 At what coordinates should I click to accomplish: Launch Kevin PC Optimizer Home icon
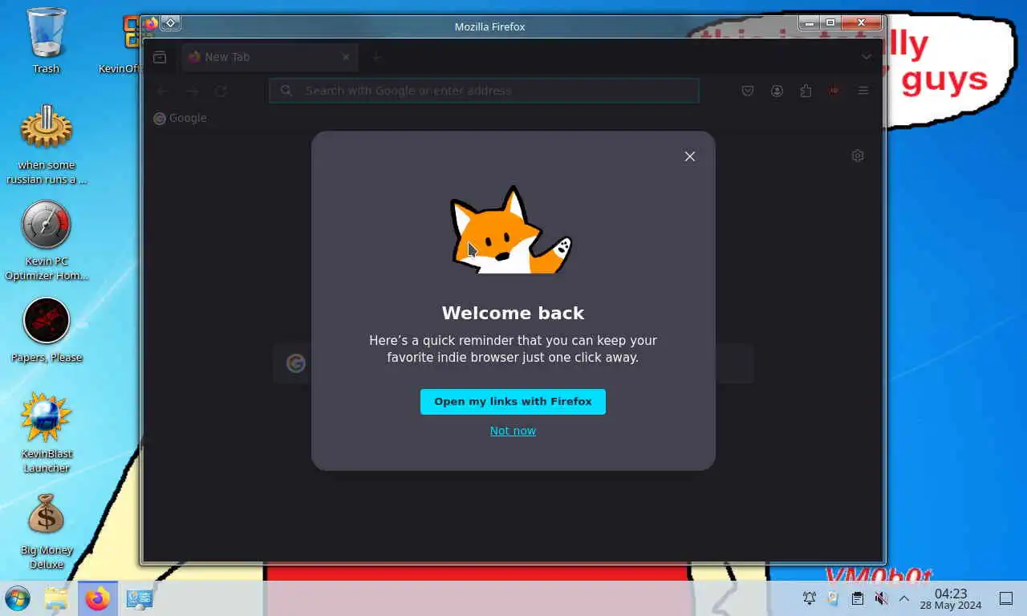pyautogui.click(x=47, y=241)
